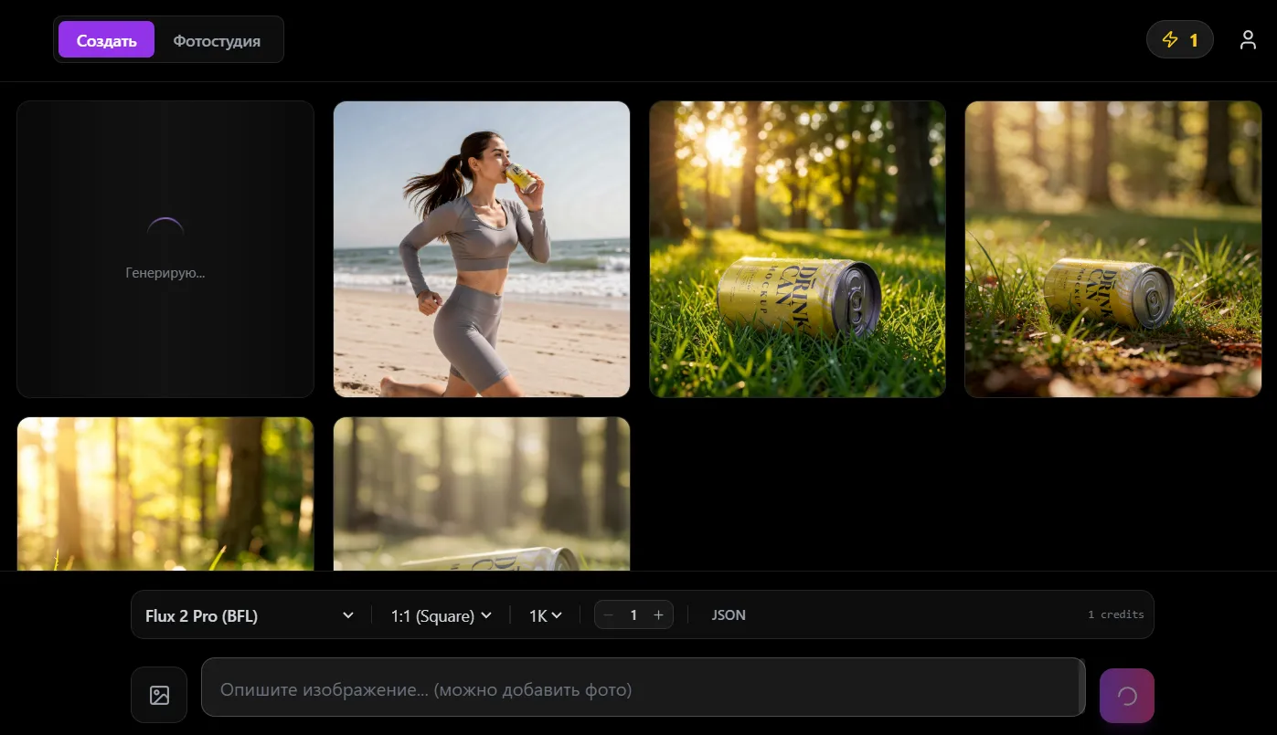Viewport: 1277px width, 735px height.
Task: Switch to the Создать tab
Action: 106,40
